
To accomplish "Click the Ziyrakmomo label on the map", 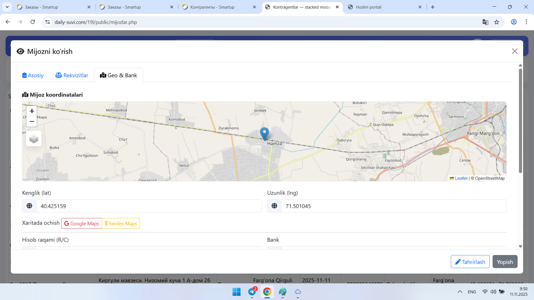I will [229, 128].
